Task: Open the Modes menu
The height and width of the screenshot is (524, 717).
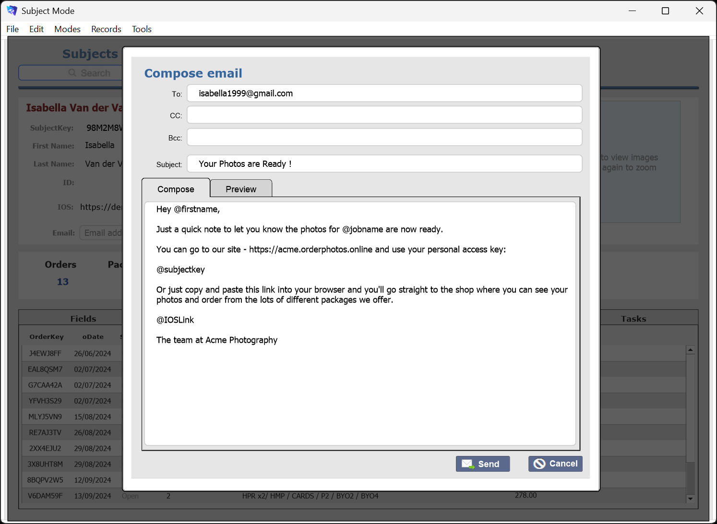Action: (x=67, y=29)
